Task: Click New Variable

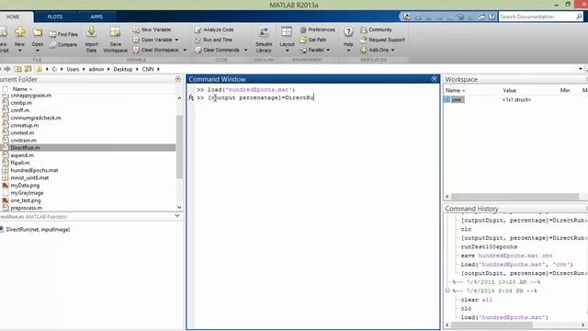Action: (x=152, y=29)
